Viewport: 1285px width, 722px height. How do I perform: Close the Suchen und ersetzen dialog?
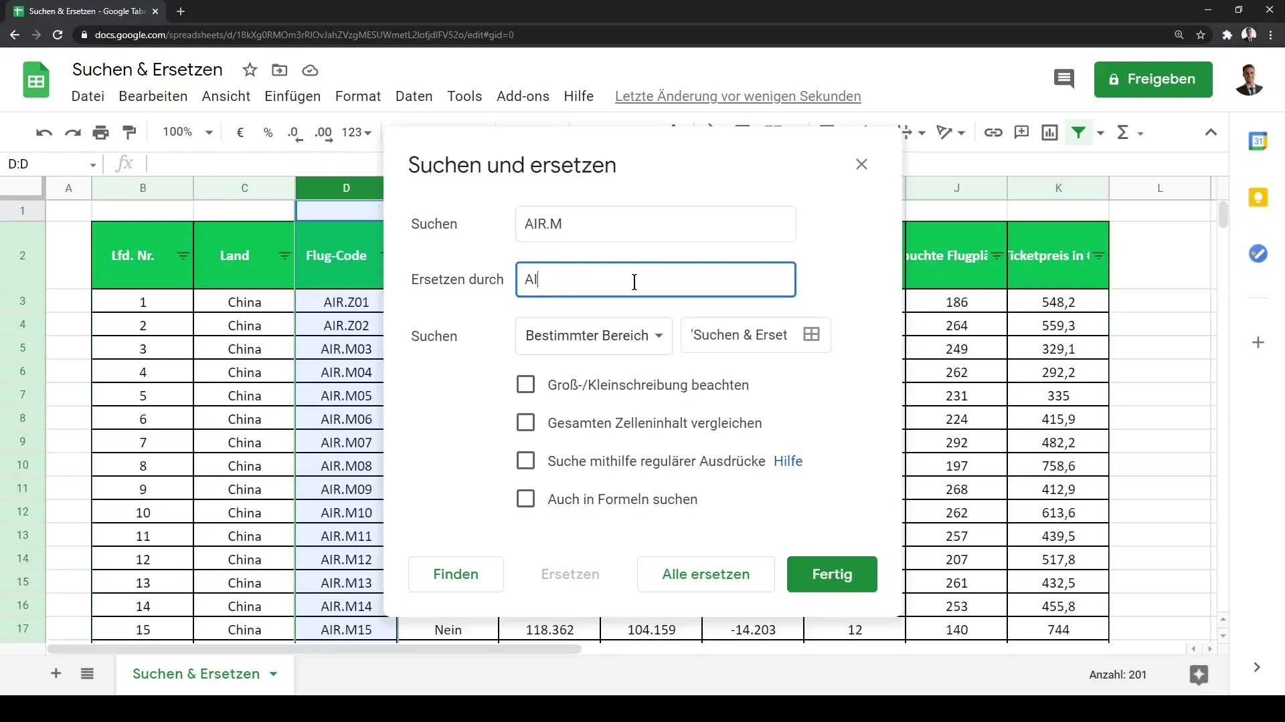pos(861,164)
